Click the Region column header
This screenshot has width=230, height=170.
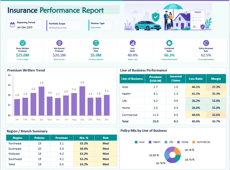(x=18, y=138)
